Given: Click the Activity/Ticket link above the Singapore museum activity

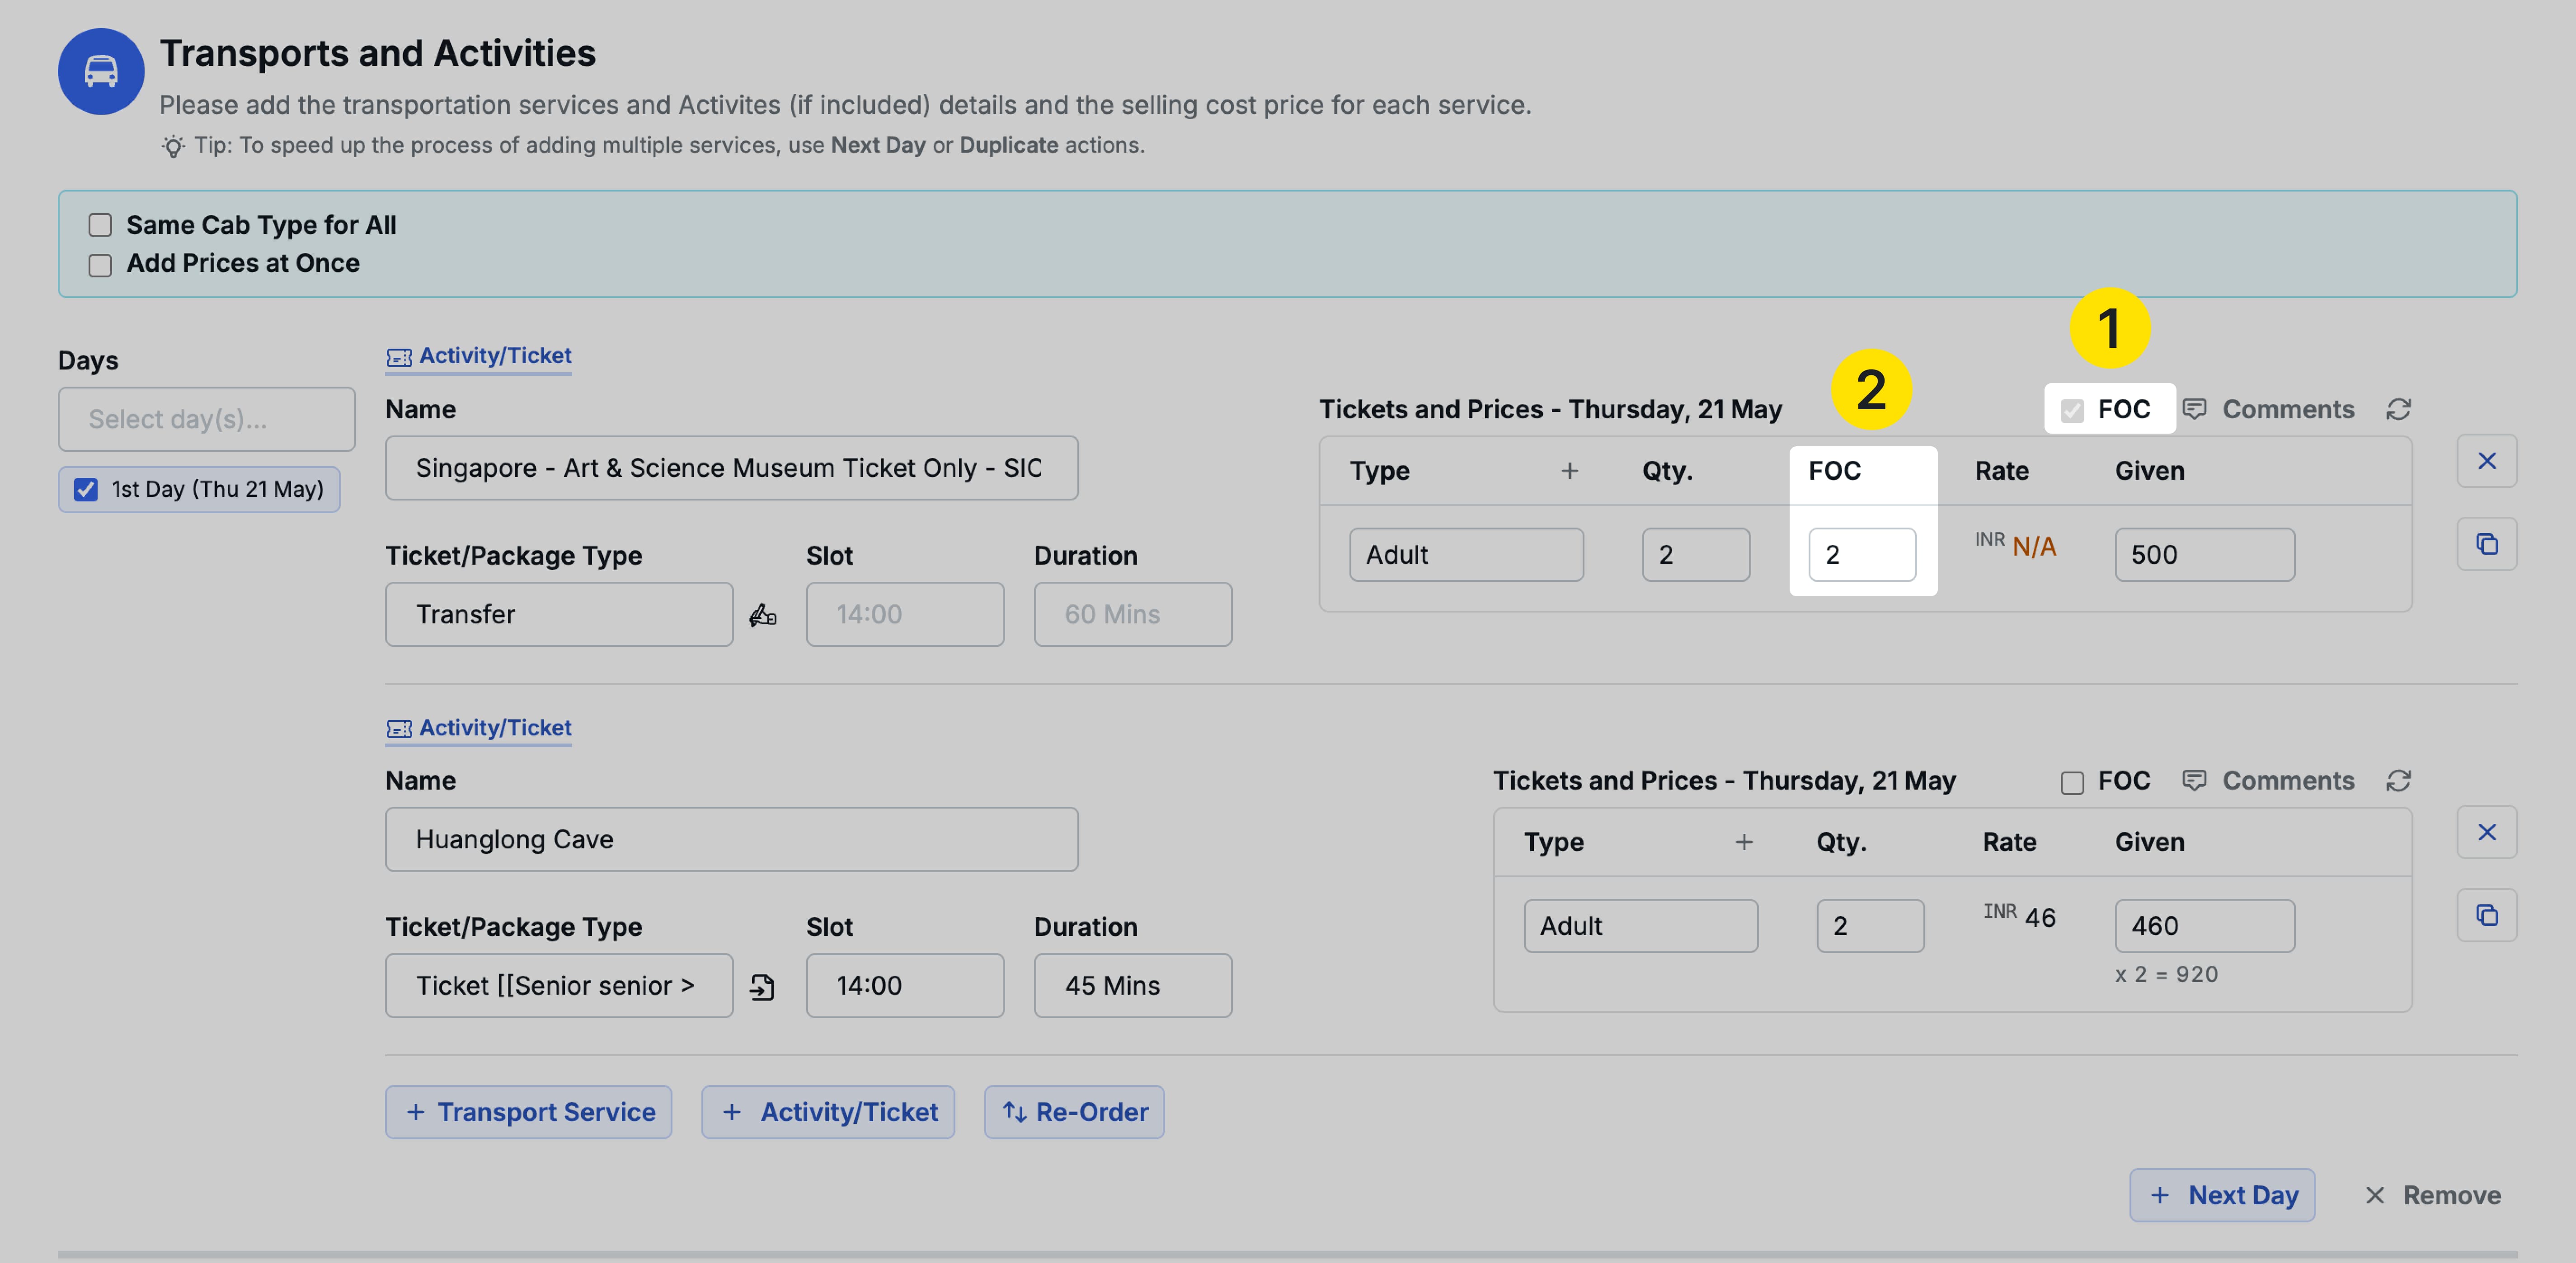Looking at the screenshot, I should tap(479, 357).
